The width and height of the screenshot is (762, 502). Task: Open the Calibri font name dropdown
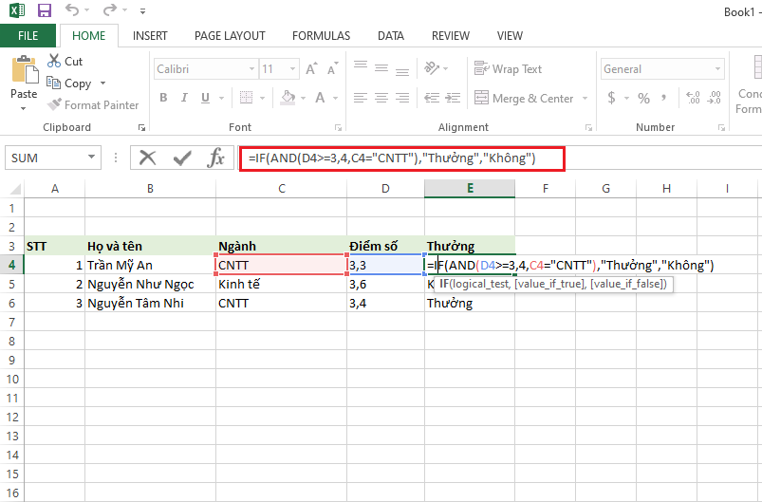pos(251,69)
